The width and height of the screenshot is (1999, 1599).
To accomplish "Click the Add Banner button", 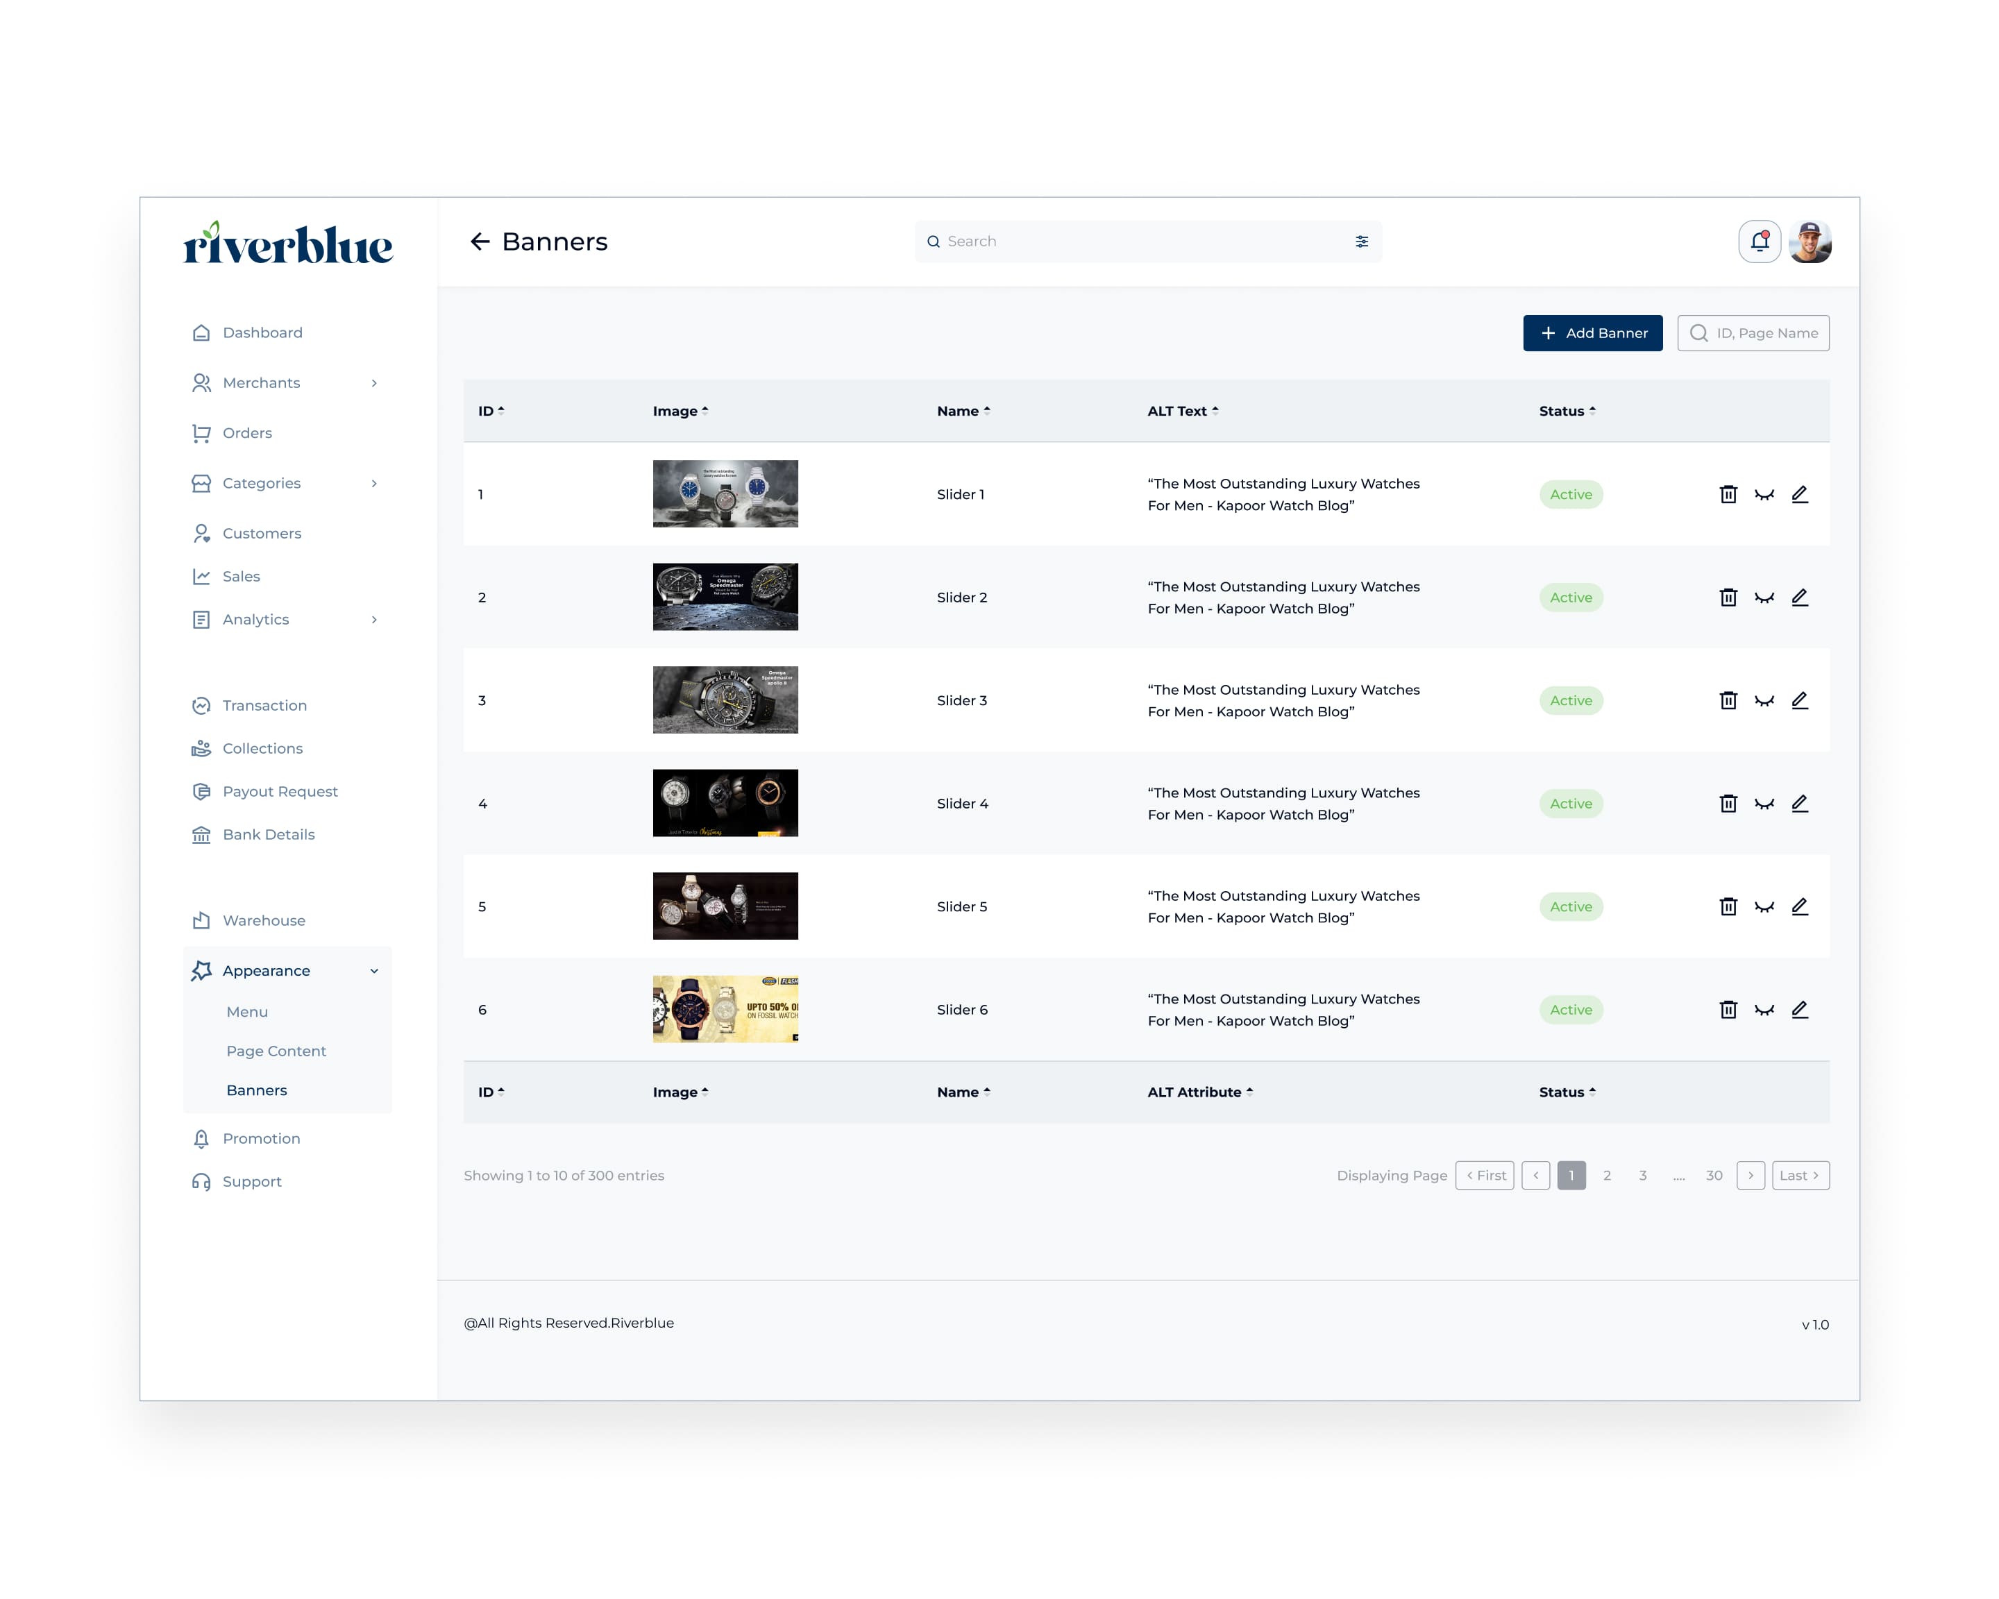I will (x=1592, y=332).
